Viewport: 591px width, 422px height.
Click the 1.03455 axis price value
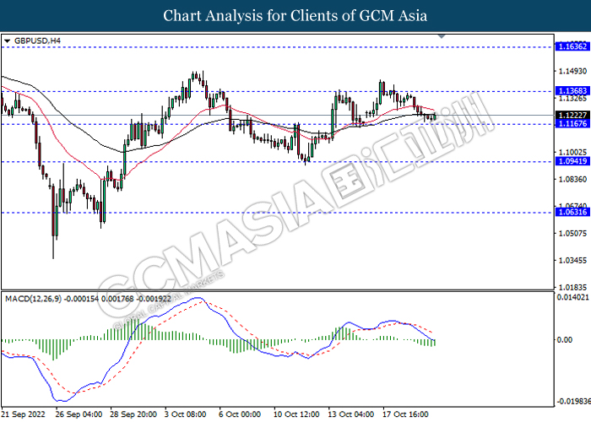(x=573, y=261)
